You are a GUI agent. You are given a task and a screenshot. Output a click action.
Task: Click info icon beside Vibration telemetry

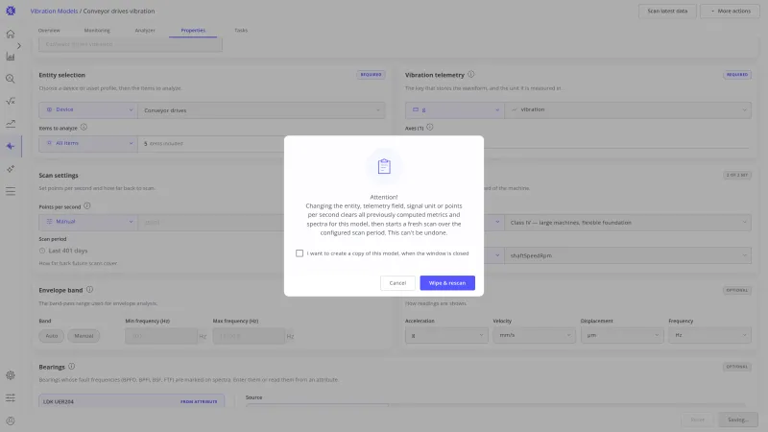point(470,75)
